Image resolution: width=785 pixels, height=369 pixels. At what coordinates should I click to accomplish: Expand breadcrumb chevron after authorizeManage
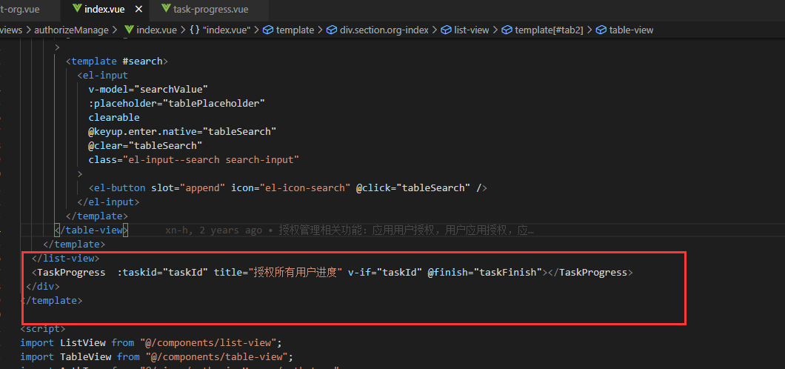pyautogui.click(x=115, y=30)
